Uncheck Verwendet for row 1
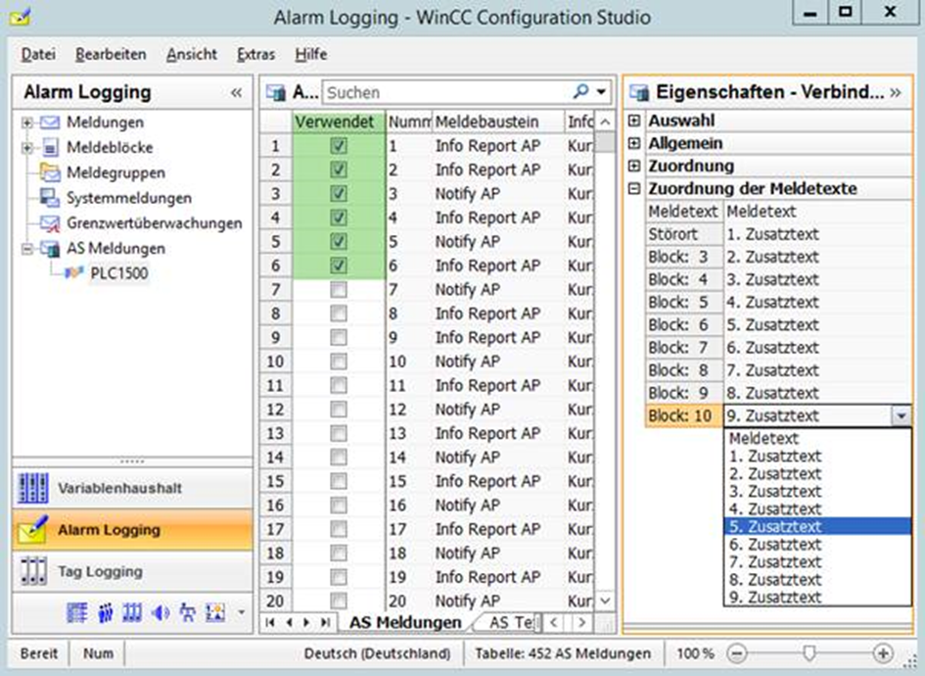The image size is (925, 676). click(339, 146)
